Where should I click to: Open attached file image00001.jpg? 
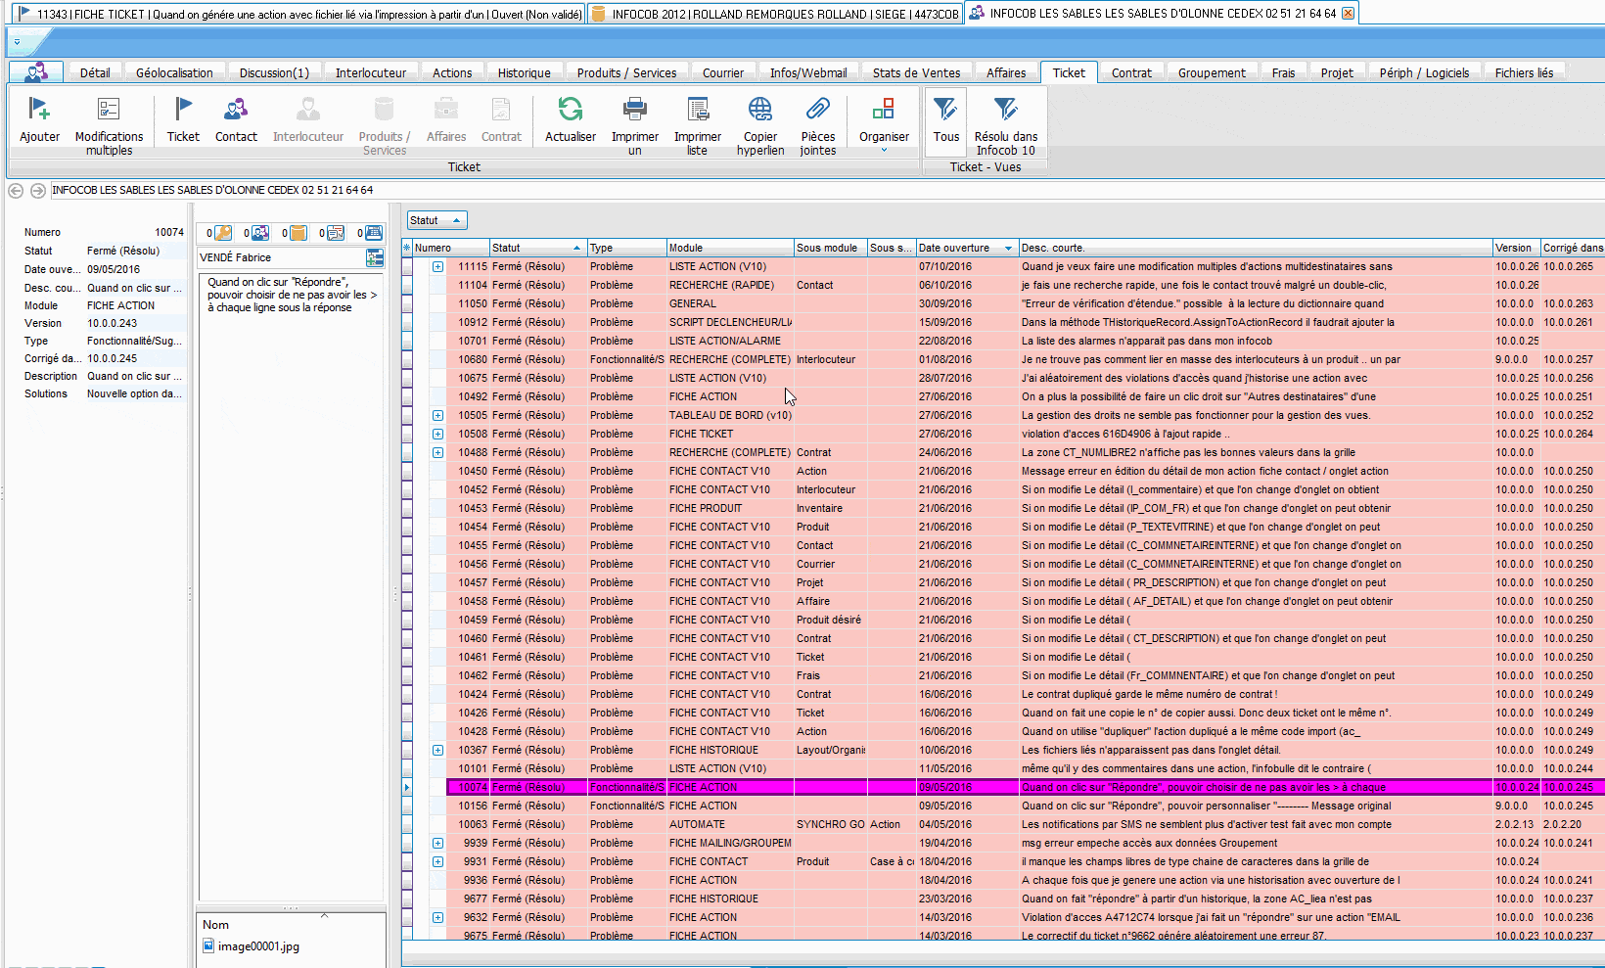[257, 946]
